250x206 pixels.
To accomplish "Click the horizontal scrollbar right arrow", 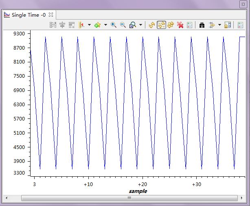I will [242, 198].
